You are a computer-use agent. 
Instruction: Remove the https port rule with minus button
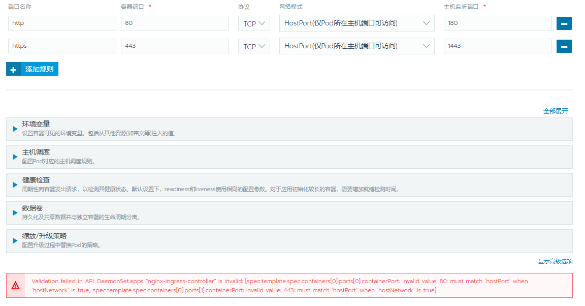pyautogui.click(x=564, y=46)
